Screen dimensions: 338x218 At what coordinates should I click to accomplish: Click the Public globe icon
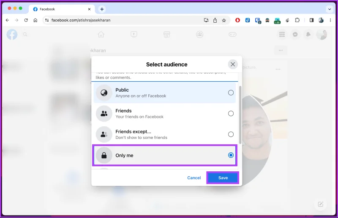pos(104,93)
